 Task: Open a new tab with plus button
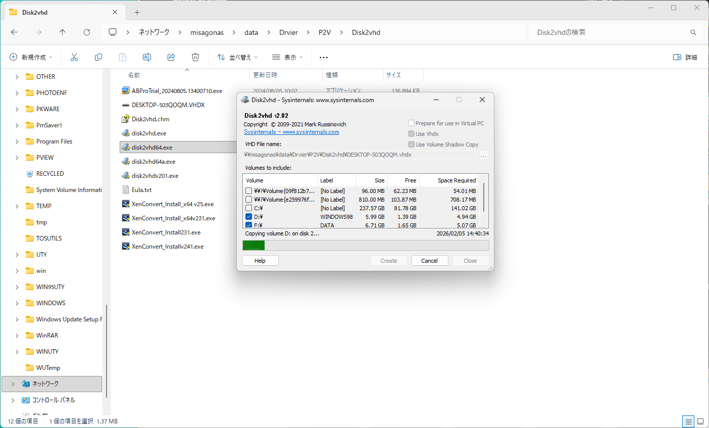click(137, 12)
